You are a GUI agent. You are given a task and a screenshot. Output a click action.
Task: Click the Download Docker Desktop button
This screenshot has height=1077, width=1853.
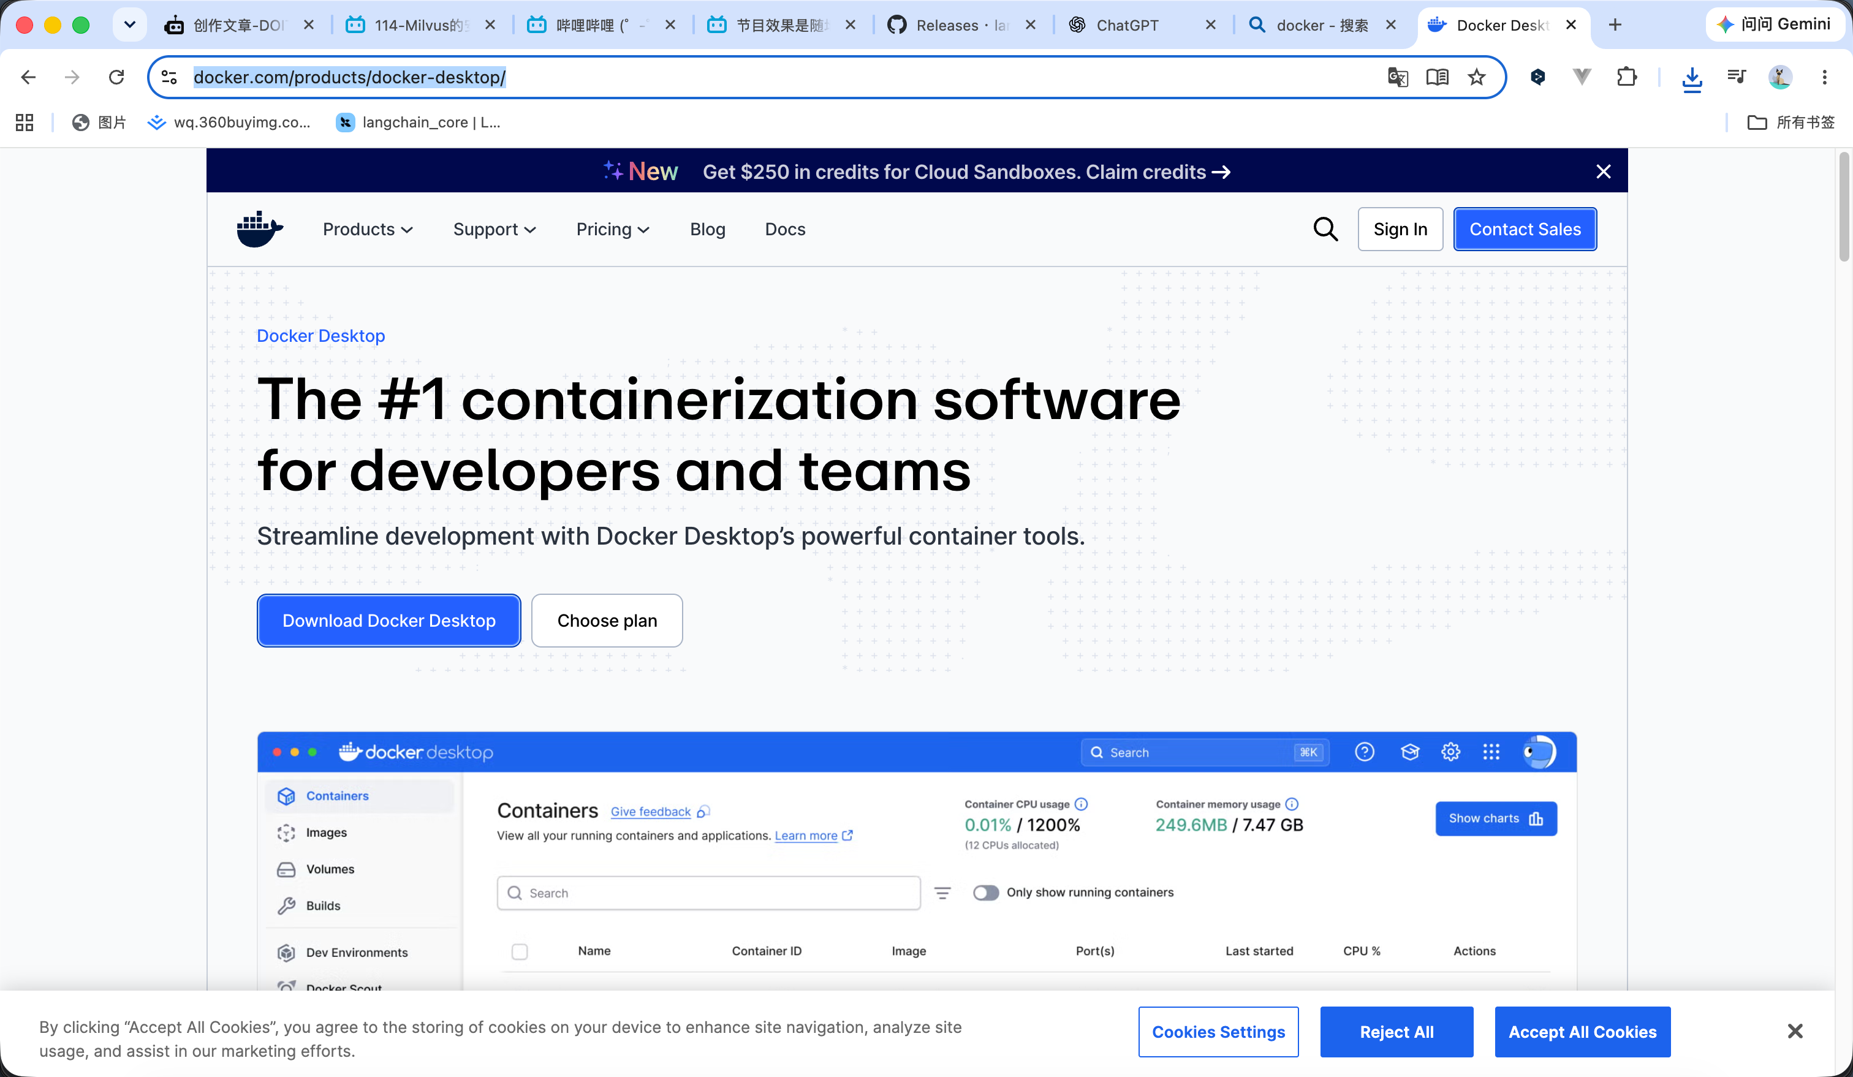tap(389, 621)
